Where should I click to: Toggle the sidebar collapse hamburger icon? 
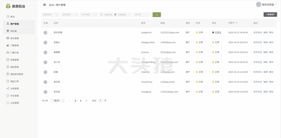tap(44, 5)
